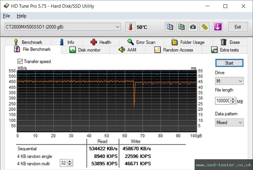Switch to the Extra tests tab
Screen dimensions: 253x170
click(x=225, y=50)
